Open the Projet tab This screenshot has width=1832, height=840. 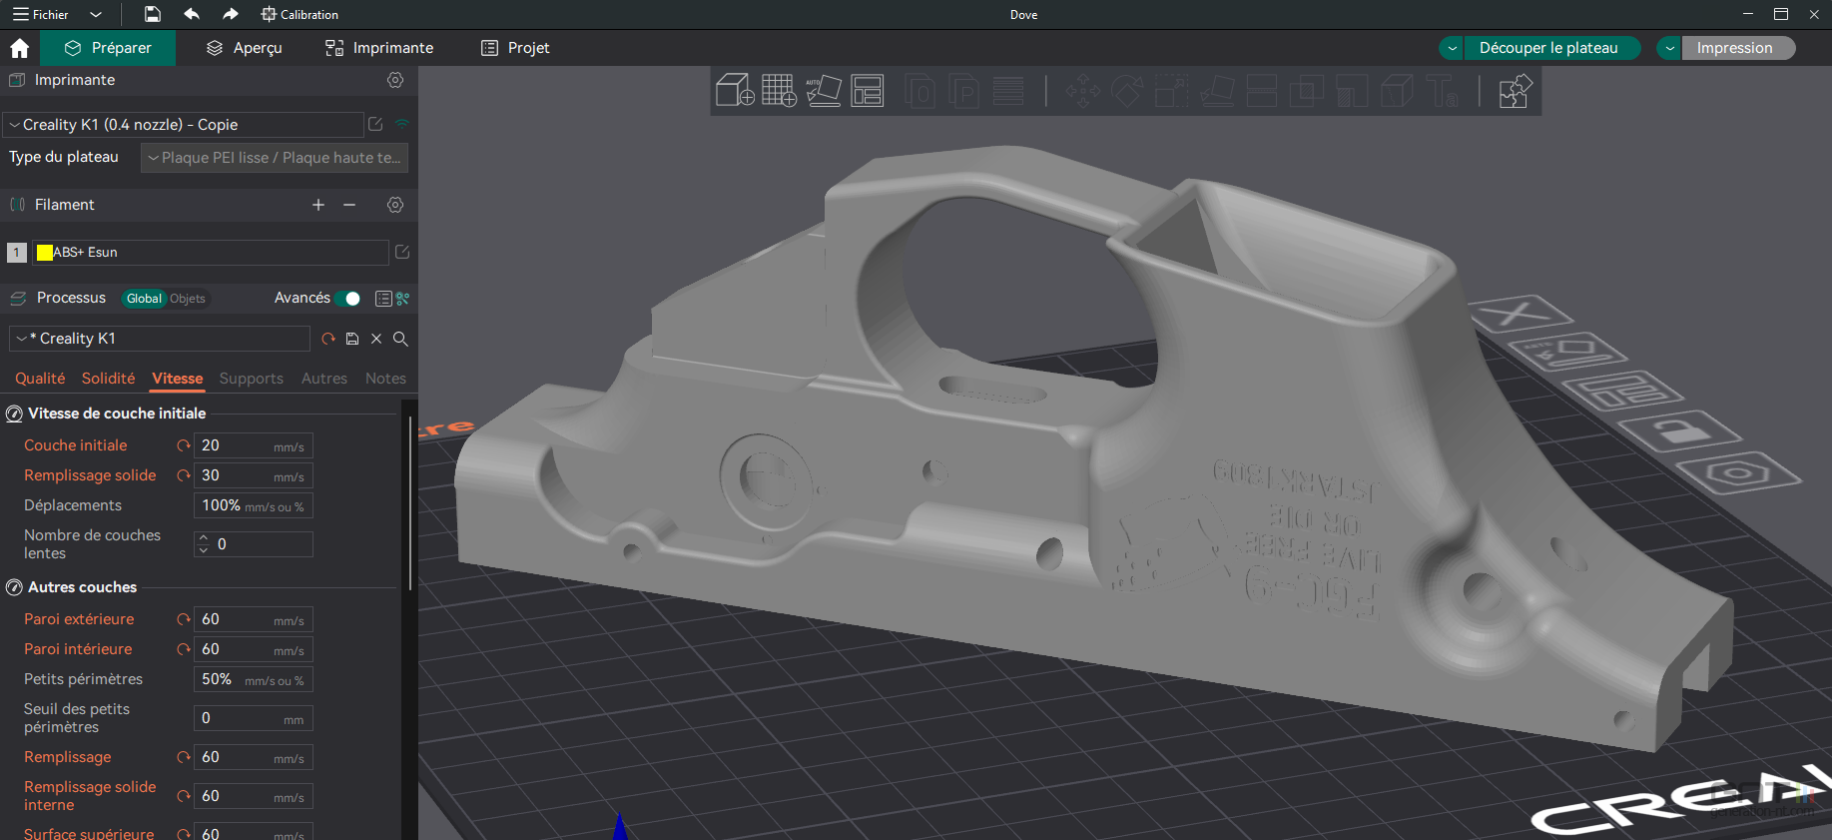coord(515,48)
